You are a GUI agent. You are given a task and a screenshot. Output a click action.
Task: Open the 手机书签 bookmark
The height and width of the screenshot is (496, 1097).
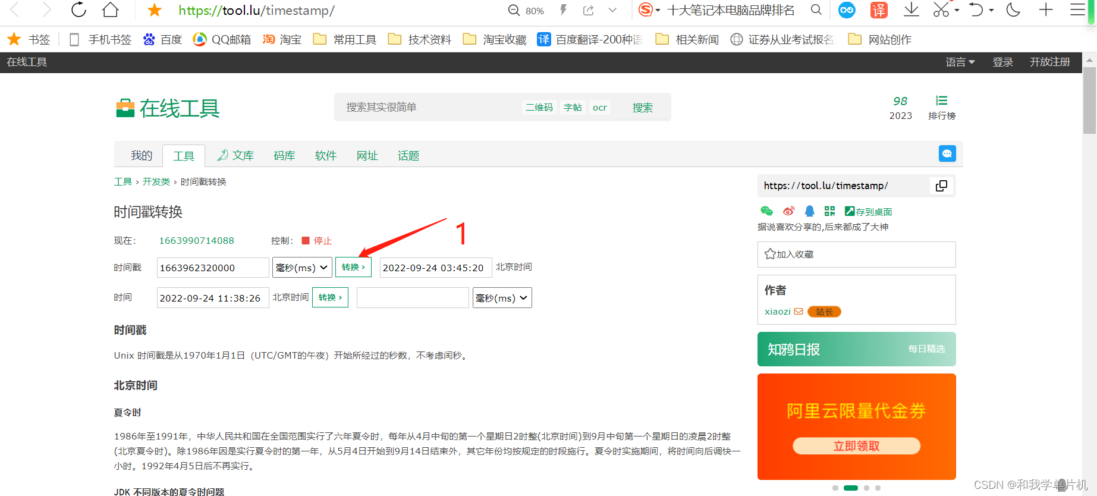[100, 39]
